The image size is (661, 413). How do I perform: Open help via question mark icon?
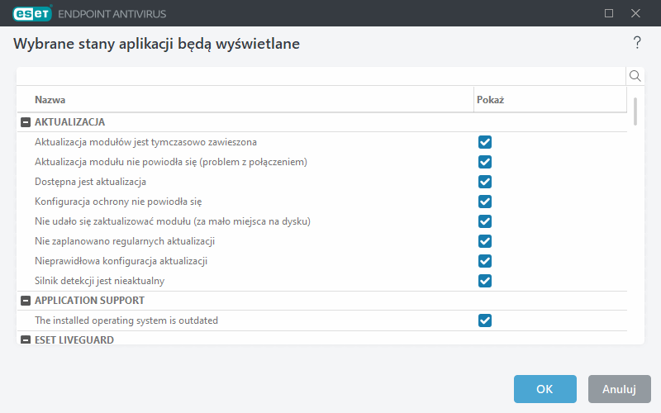tap(637, 43)
